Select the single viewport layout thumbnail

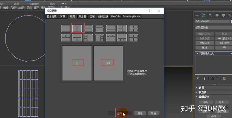[x=66, y=29]
